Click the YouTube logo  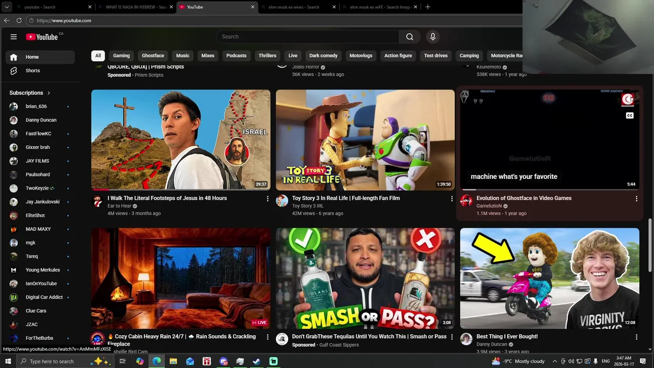(42, 37)
